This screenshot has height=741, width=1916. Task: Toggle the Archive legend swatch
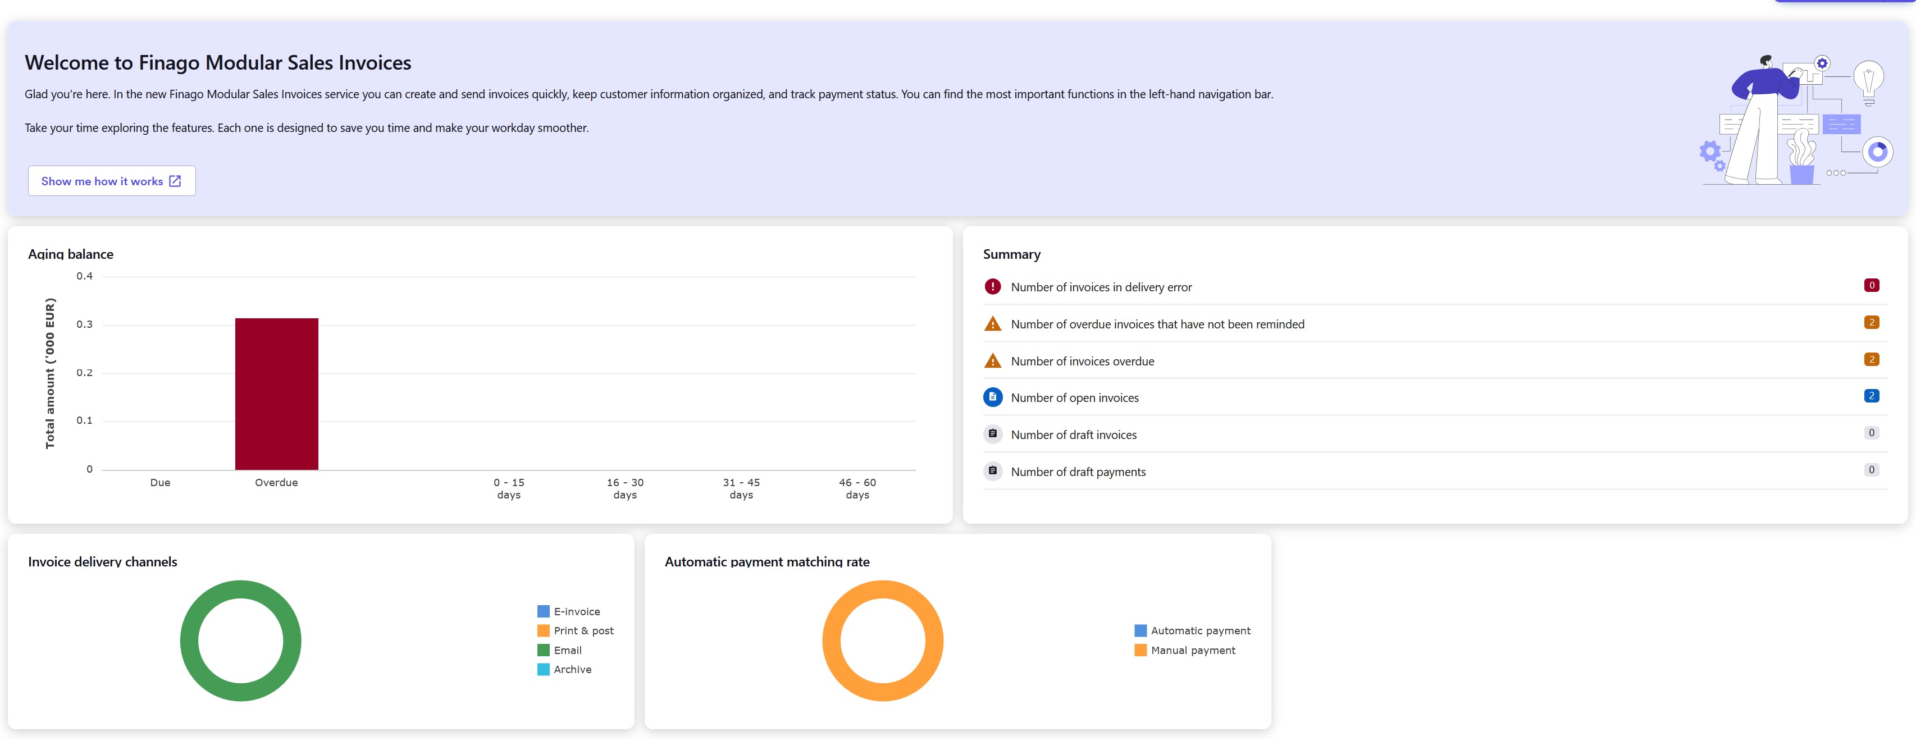tap(544, 670)
